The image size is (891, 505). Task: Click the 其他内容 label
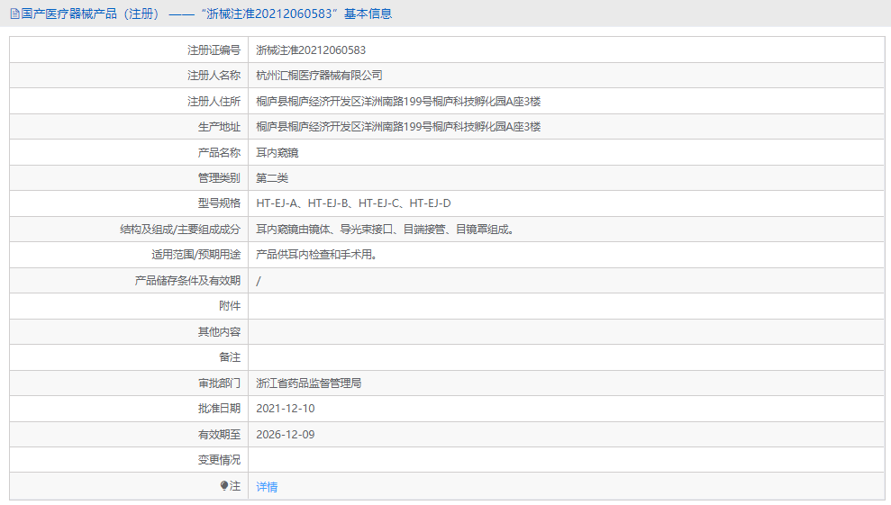pyautogui.click(x=219, y=332)
